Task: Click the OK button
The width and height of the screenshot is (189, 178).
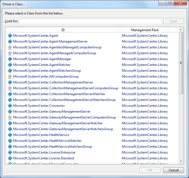Action: [x=150, y=170]
